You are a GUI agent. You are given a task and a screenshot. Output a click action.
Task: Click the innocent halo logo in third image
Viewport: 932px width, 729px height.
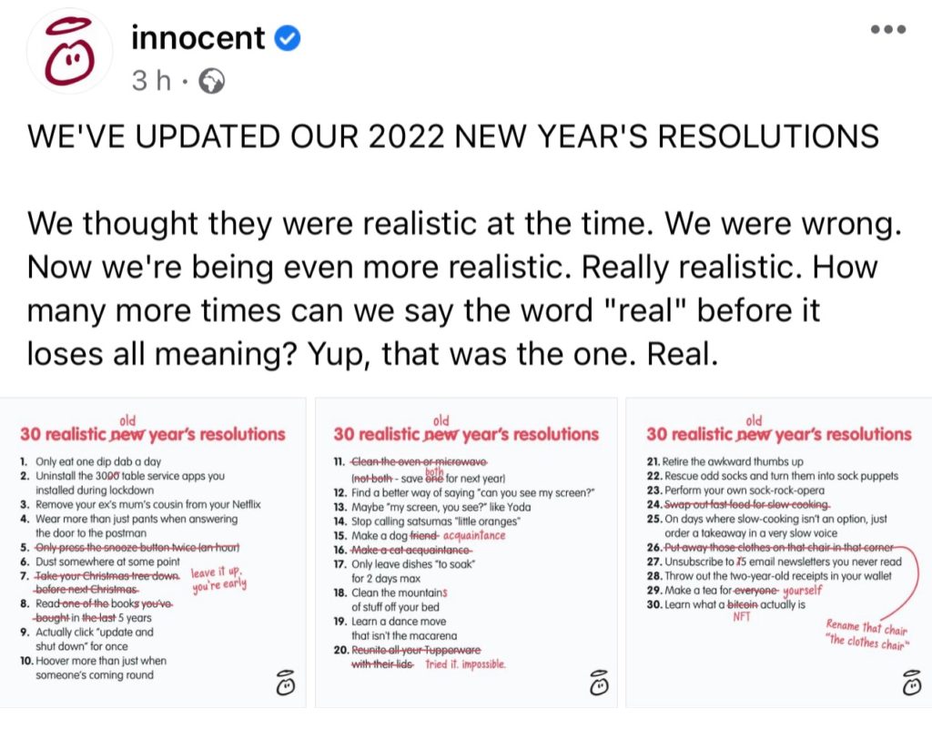[910, 682]
